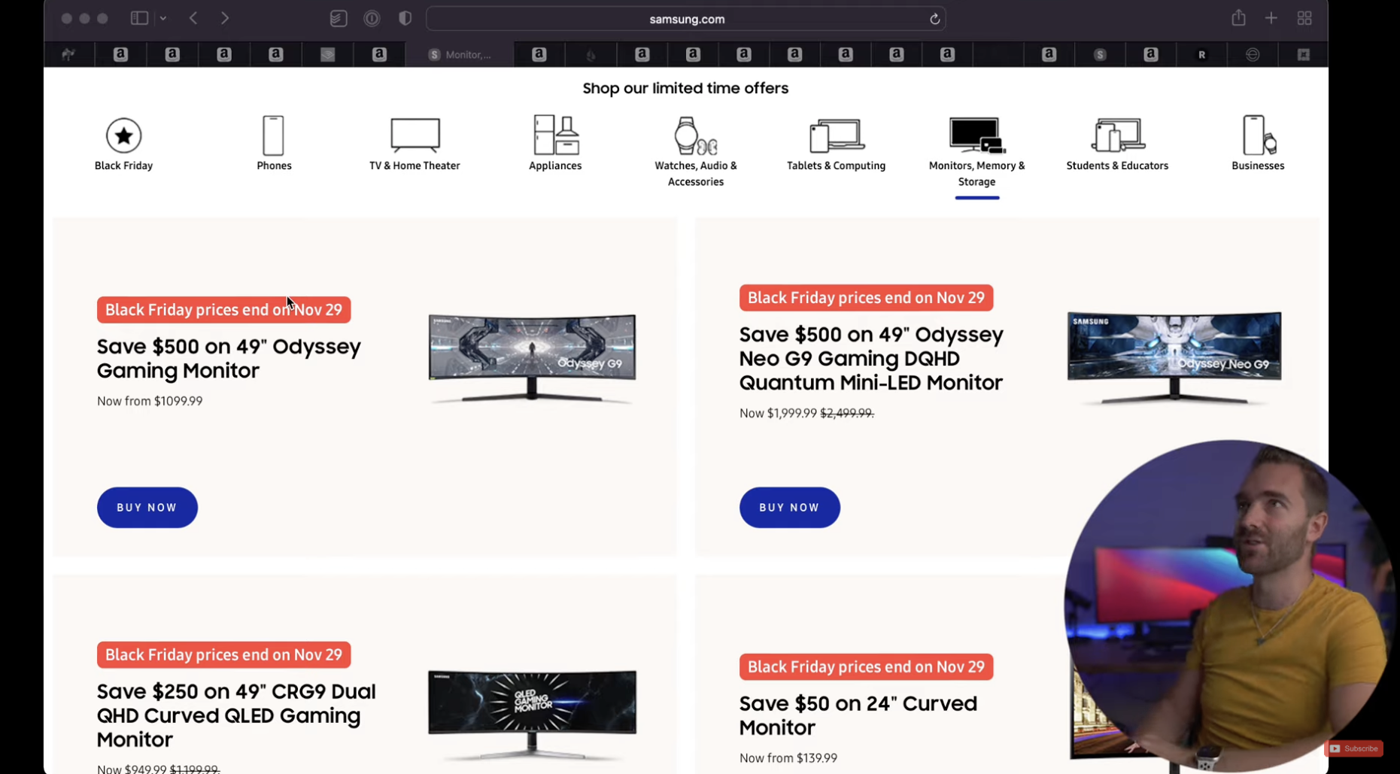Screen dimensions: 1400x774
Task: Open Save $500 on 49" Odyssey heading
Action: [229, 358]
